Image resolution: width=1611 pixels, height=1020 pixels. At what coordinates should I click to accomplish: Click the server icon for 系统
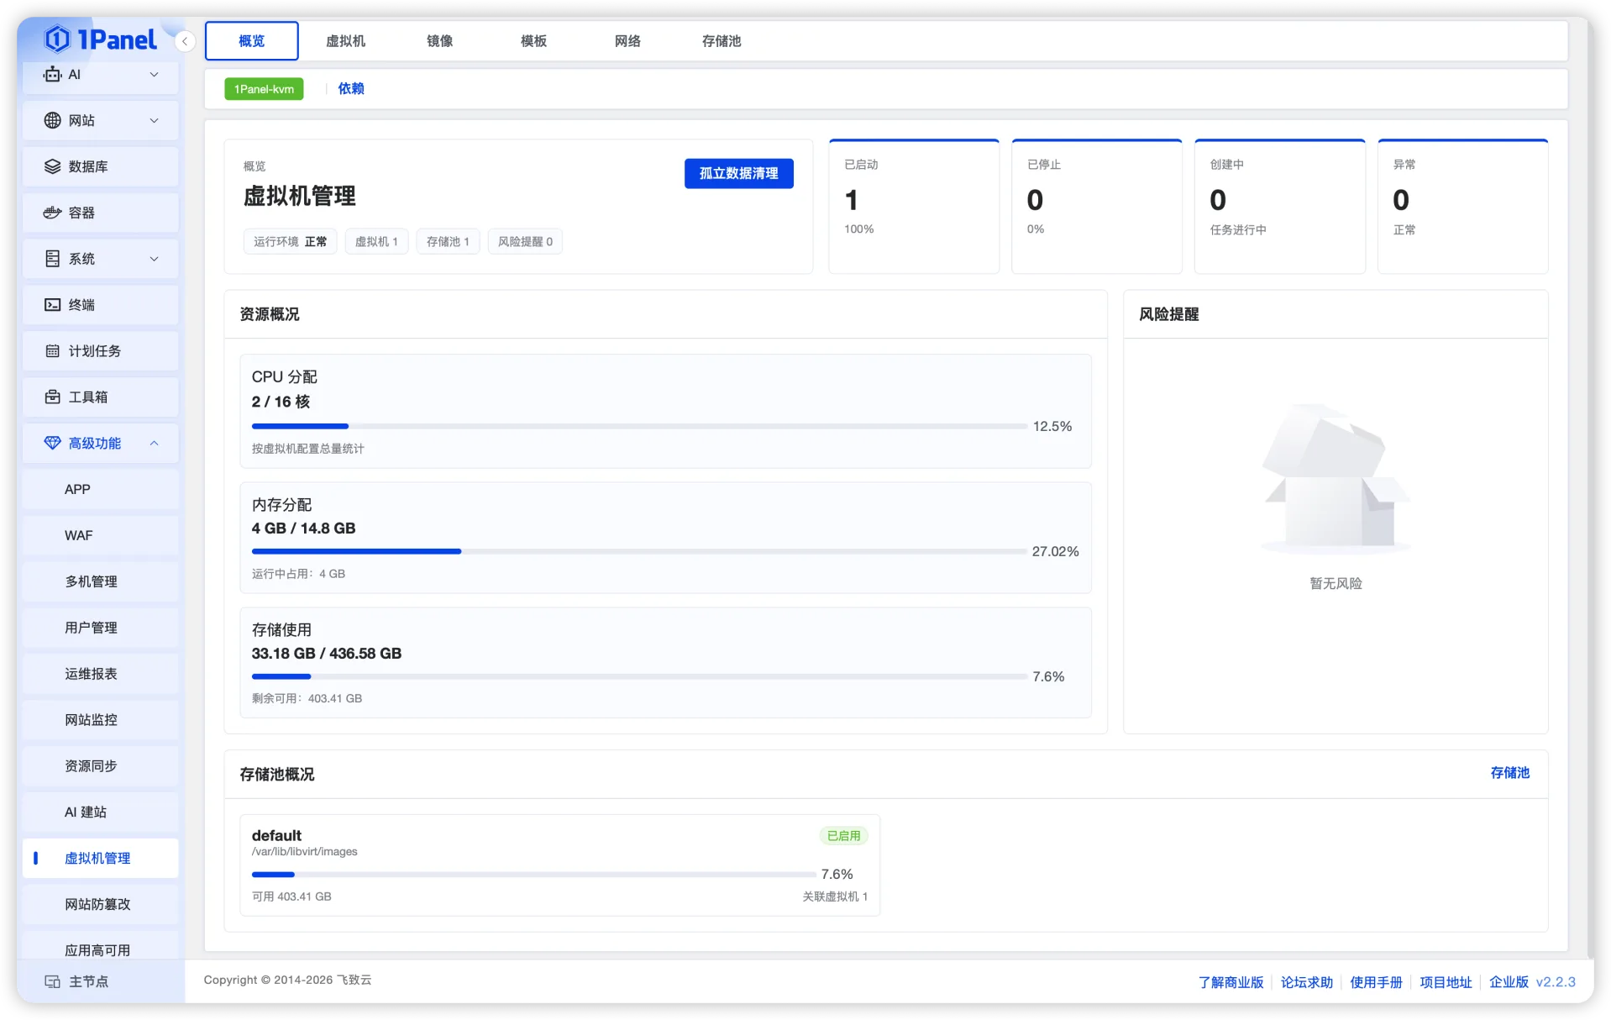[52, 259]
